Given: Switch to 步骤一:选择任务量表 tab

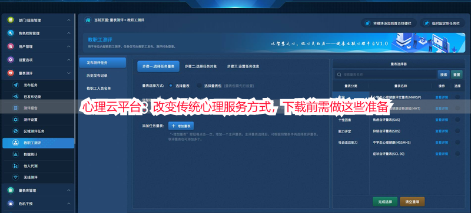Looking at the screenshot, I should point(158,66).
